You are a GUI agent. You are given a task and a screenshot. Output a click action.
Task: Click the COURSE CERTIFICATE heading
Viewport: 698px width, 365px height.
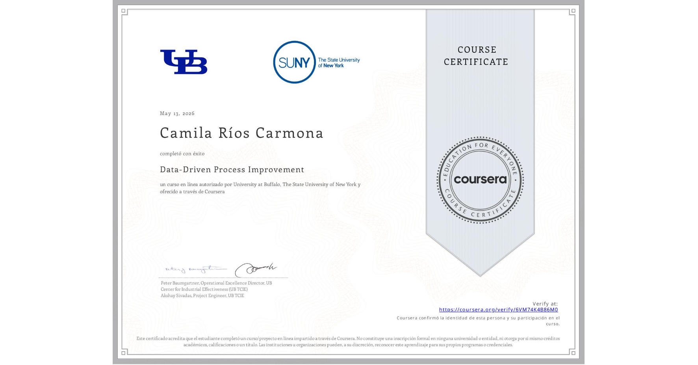click(476, 56)
